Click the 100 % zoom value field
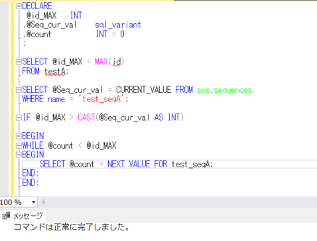317x241 pixels. (15, 202)
